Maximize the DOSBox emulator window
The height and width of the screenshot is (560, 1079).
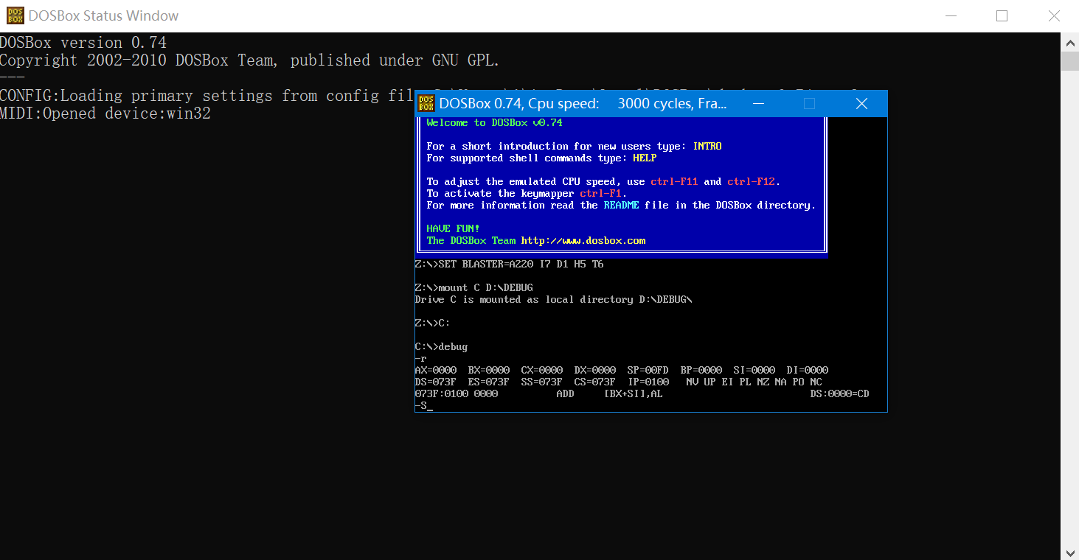(809, 103)
